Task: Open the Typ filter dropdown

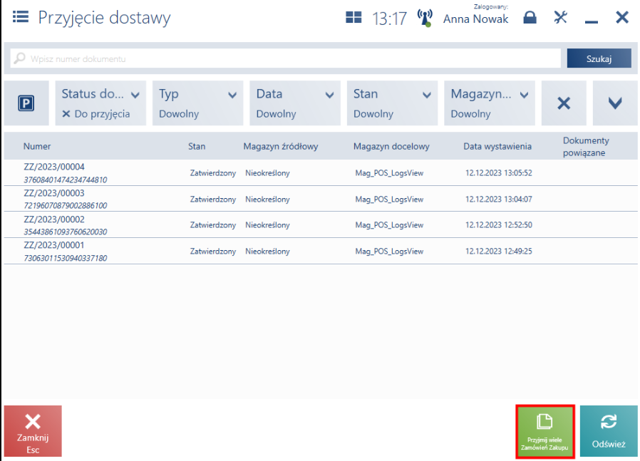Action: 232,95
